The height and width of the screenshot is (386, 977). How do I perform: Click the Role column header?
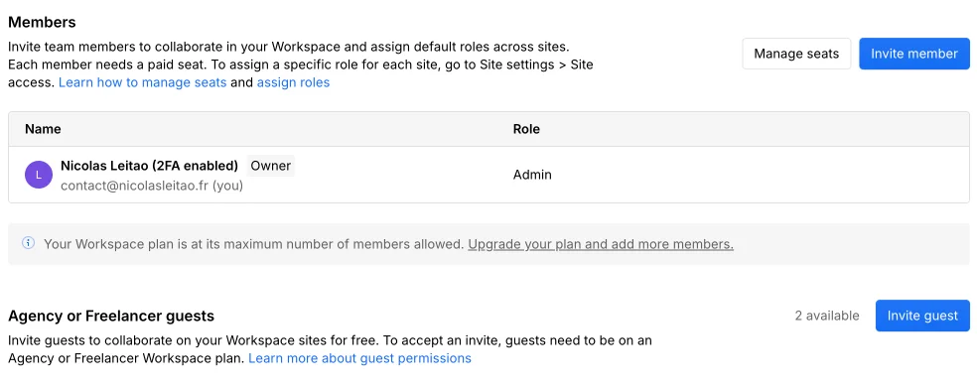[x=526, y=130]
